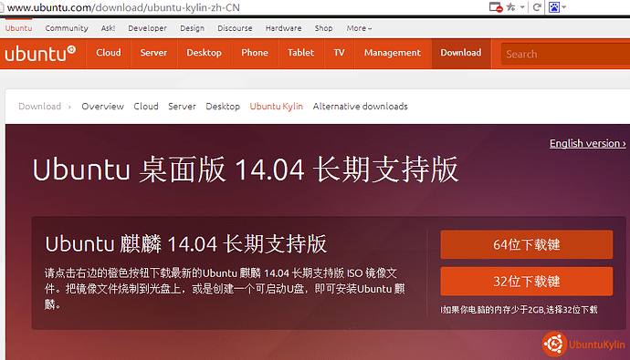Switch to the Server sub-tab
This screenshot has height=360, width=630.
coord(182,107)
